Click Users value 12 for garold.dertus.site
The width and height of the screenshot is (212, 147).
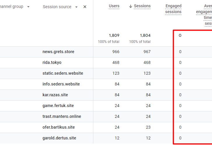[117, 138]
